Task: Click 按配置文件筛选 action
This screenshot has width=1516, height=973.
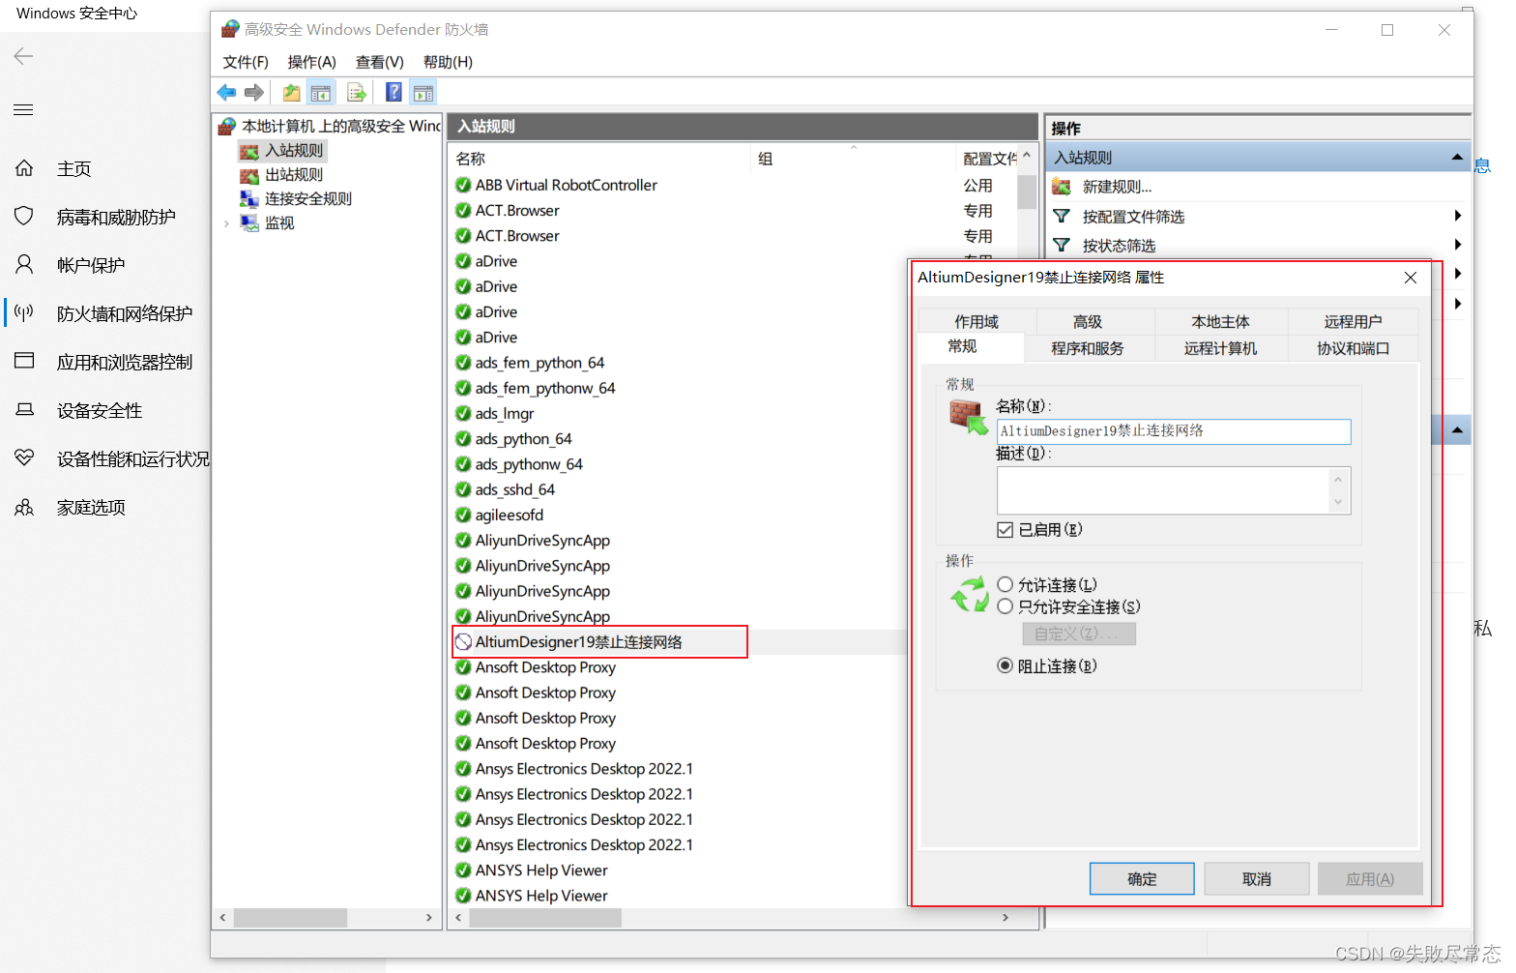Action: pos(1133,217)
